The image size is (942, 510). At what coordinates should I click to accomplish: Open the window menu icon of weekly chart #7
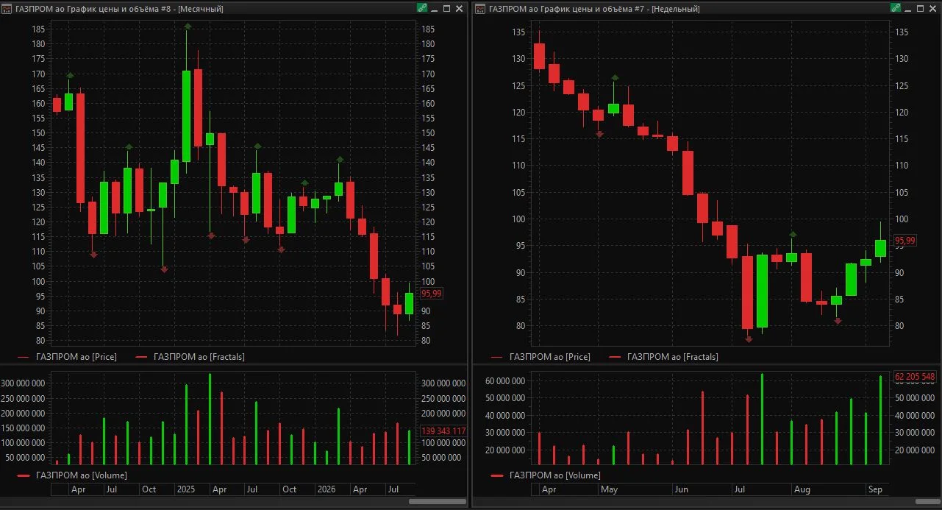click(480, 9)
